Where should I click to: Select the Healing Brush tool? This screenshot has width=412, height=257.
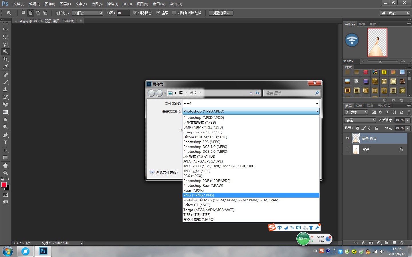[5, 75]
